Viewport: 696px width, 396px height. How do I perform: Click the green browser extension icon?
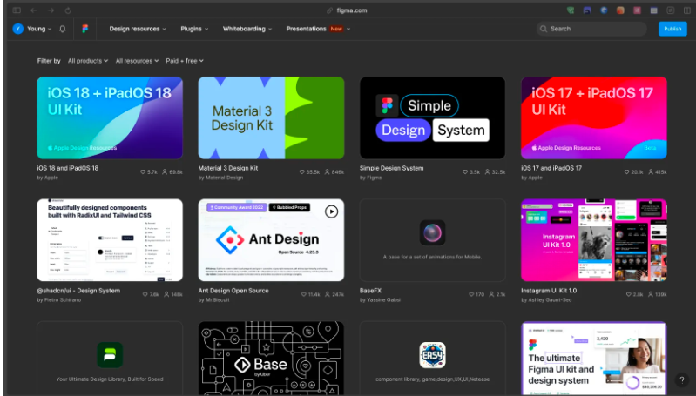[x=571, y=10]
